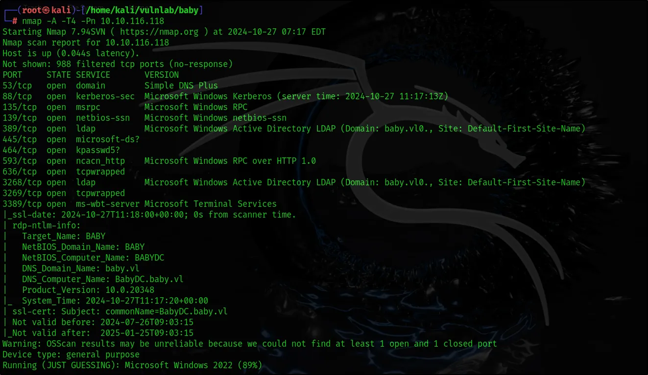Click the 593/tcp ncacn_http line
The height and width of the screenshot is (375, 648).
click(159, 161)
